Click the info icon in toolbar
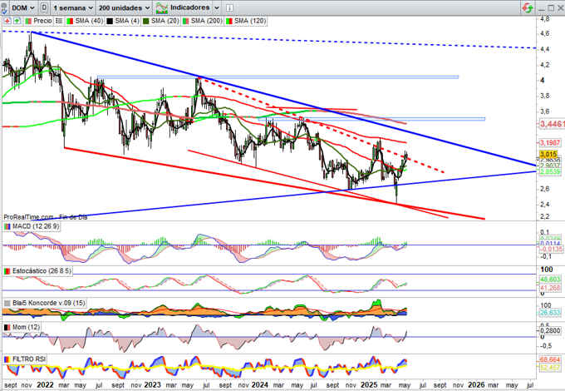565x391 pixels. pyautogui.click(x=229, y=7)
